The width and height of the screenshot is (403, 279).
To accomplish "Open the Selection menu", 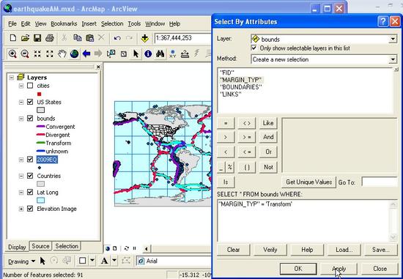I will pos(112,24).
